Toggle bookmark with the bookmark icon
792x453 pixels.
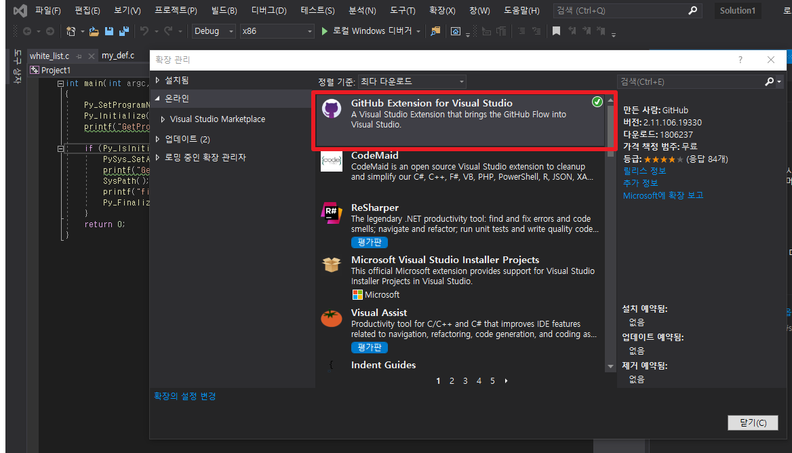pyautogui.click(x=556, y=31)
